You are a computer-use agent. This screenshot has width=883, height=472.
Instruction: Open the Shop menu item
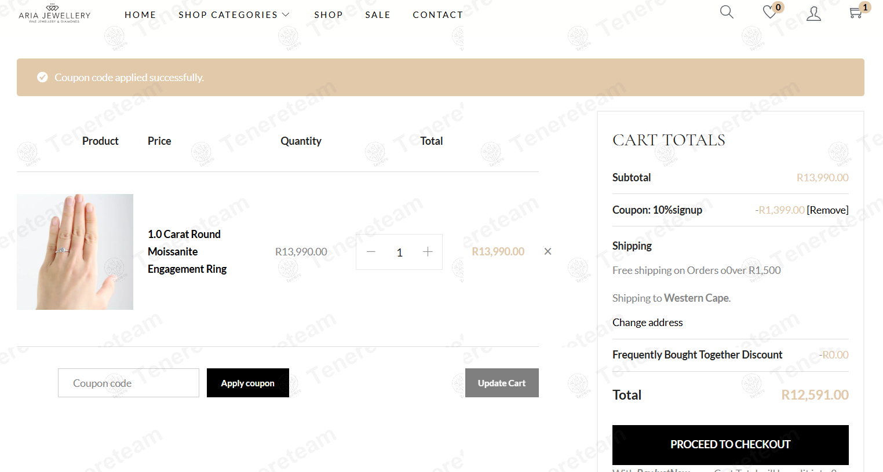point(329,14)
